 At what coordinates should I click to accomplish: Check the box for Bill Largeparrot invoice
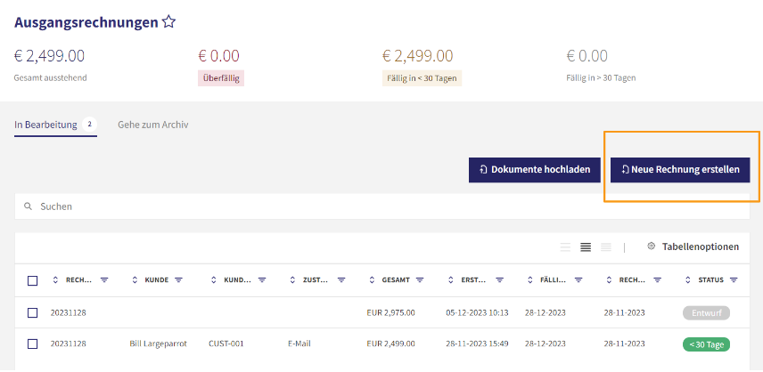coord(33,344)
